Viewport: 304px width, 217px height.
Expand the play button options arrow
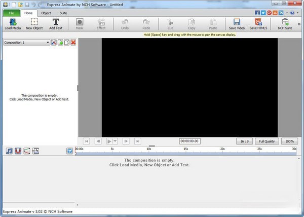tap(116, 141)
